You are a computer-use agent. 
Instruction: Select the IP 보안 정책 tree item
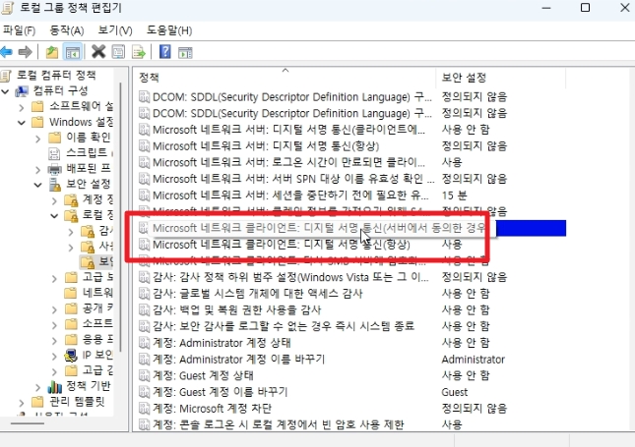[x=97, y=355]
